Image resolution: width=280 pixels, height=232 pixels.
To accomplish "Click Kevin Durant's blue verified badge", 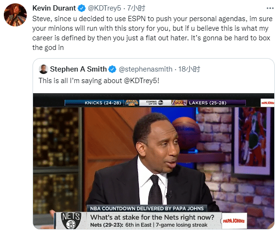I will (82, 8).
